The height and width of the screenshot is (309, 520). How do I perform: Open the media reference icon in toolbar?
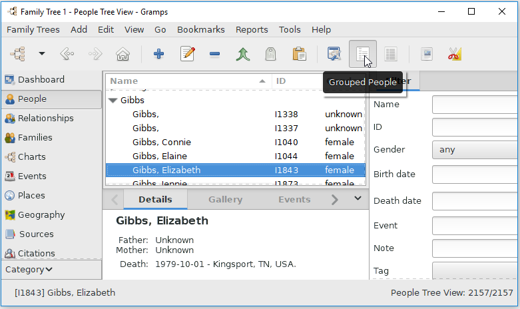(427, 54)
